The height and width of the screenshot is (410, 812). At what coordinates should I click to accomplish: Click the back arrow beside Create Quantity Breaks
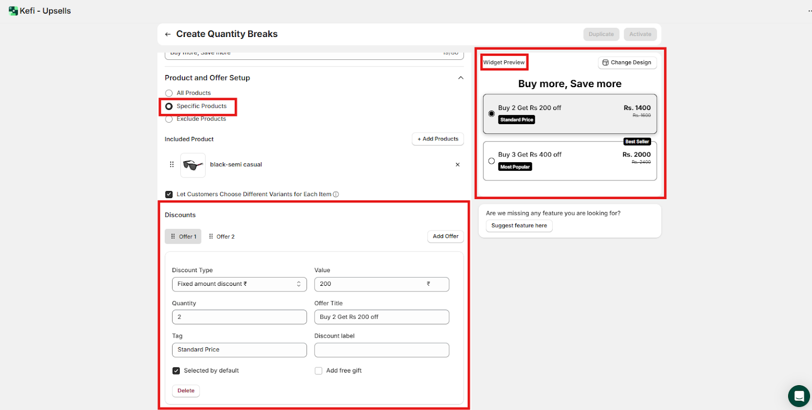click(167, 34)
